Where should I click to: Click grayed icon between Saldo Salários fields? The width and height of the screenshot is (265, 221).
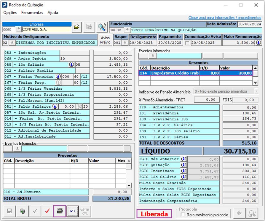[79, 107]
